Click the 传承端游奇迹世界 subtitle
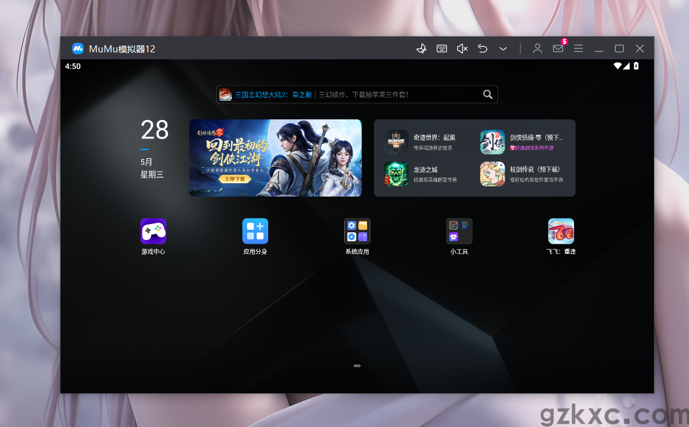 click(432, 148)
